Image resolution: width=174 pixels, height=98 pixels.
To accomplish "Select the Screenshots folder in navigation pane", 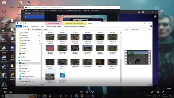I will (25, 35).
